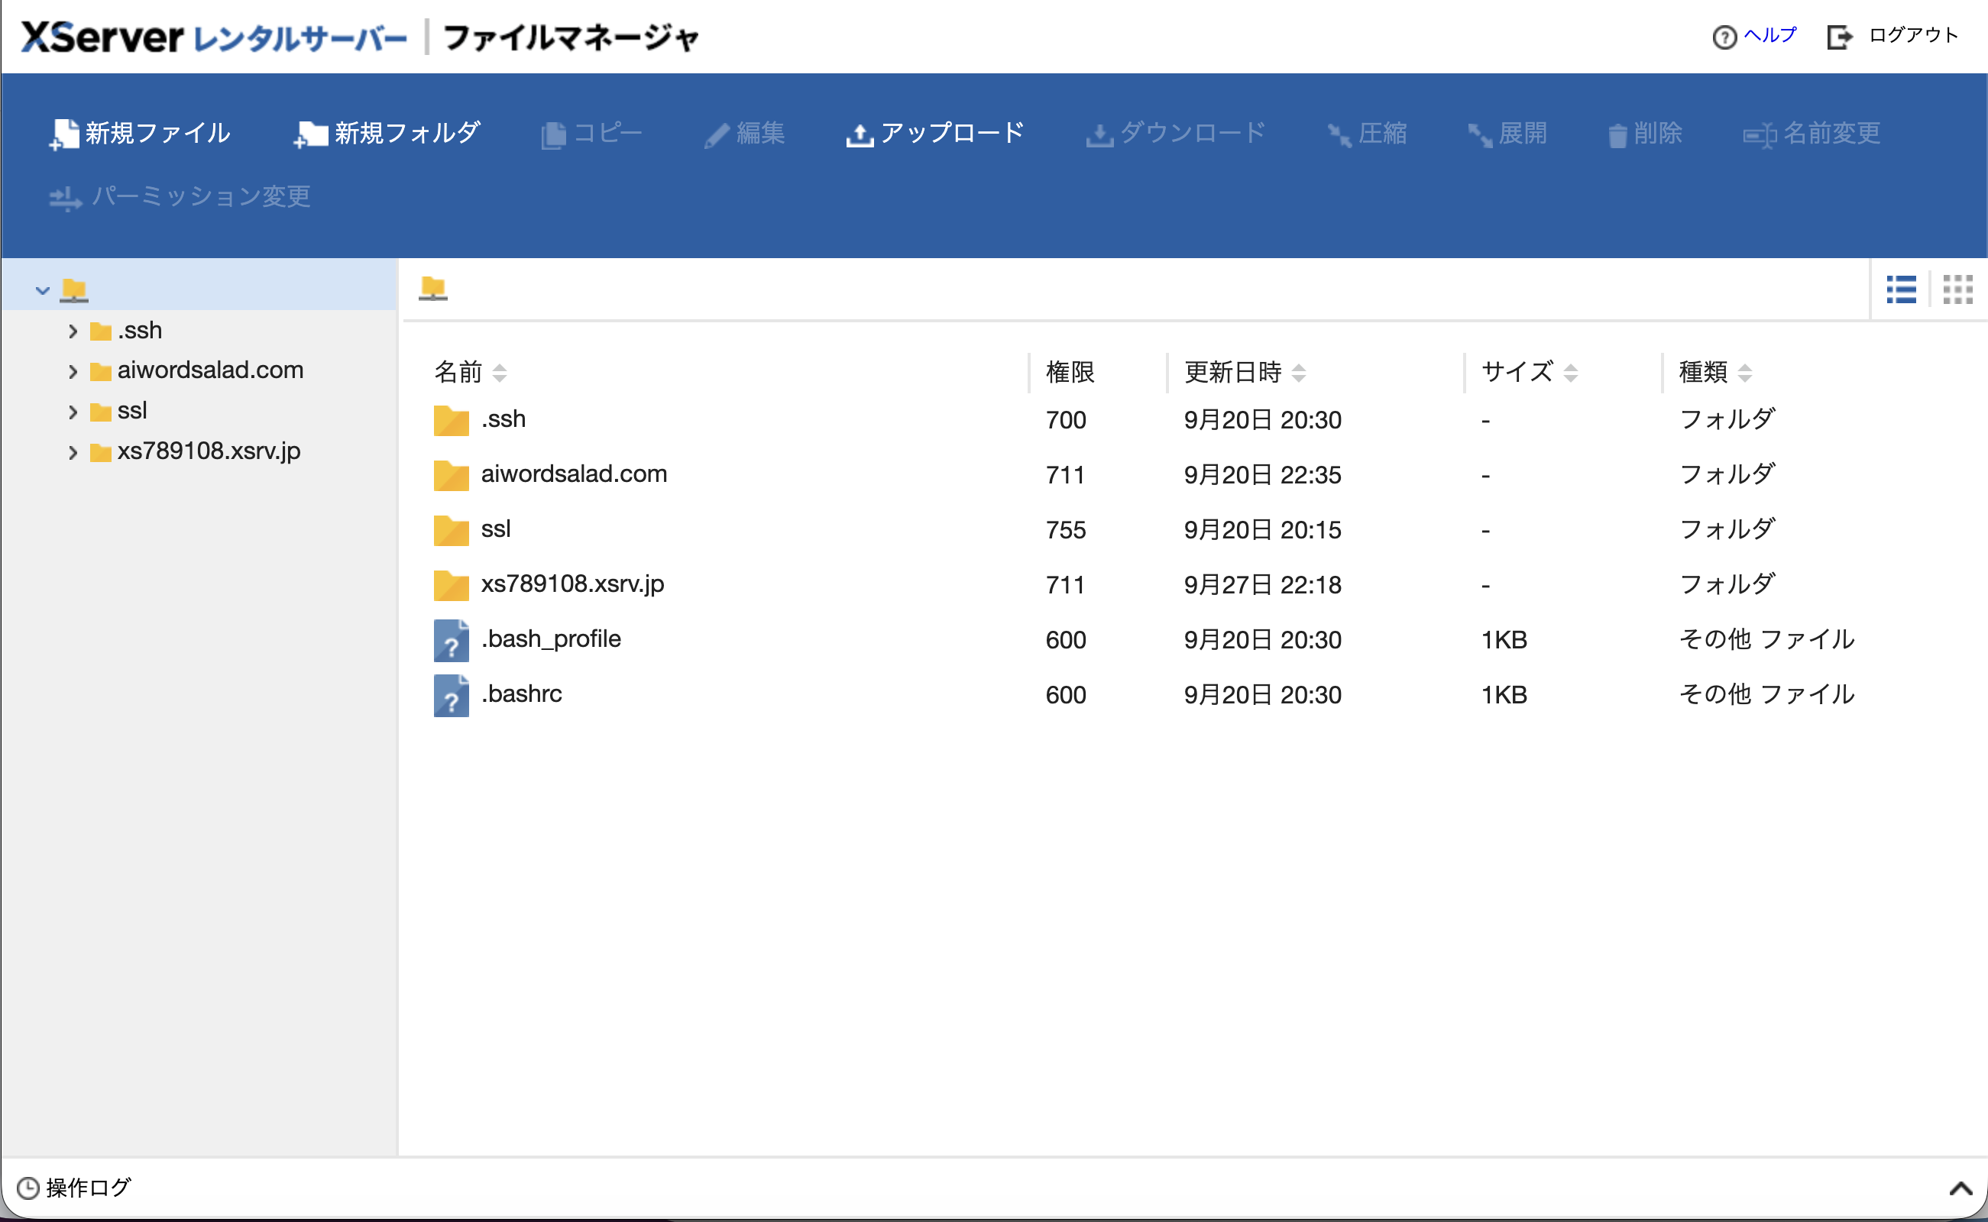Click date 9月20日 22:35 cell
Viewport: 1988px width, 1222px height.
coord(1262,475)
